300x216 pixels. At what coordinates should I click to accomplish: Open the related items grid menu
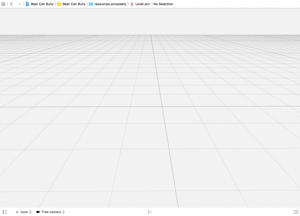coord(3,4)
